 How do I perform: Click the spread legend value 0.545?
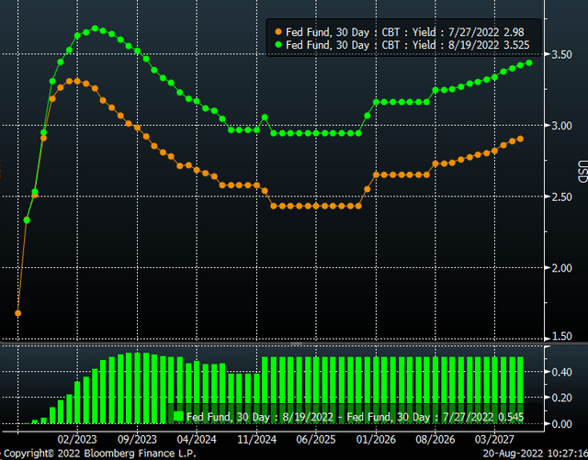pyautogui.click(x=511, y=417)
